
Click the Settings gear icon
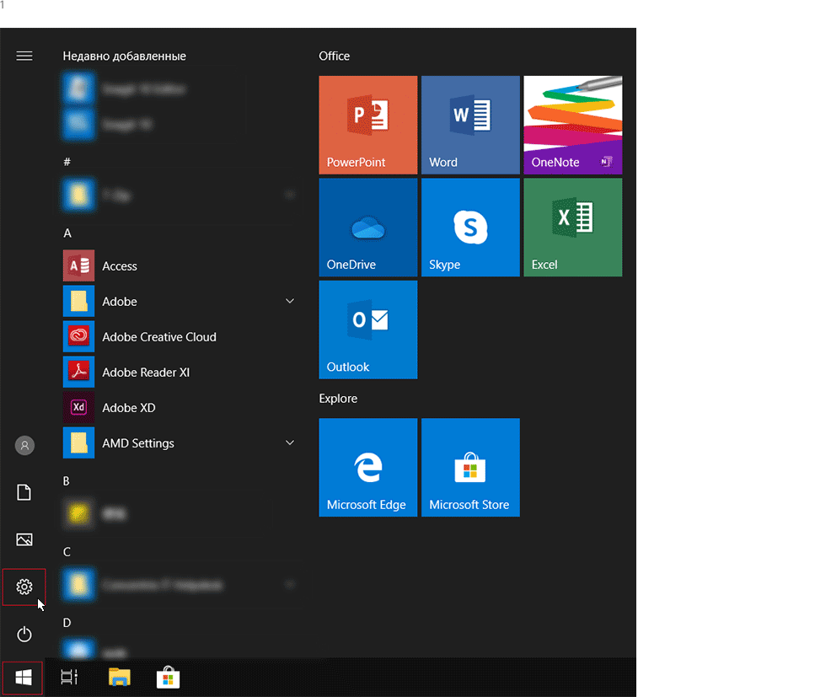(x=24, y=587)
